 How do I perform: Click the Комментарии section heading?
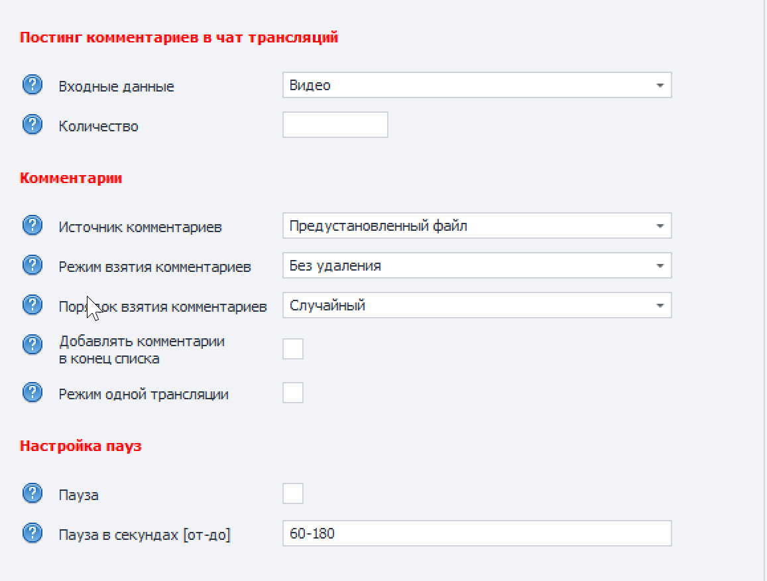(71, 178)
